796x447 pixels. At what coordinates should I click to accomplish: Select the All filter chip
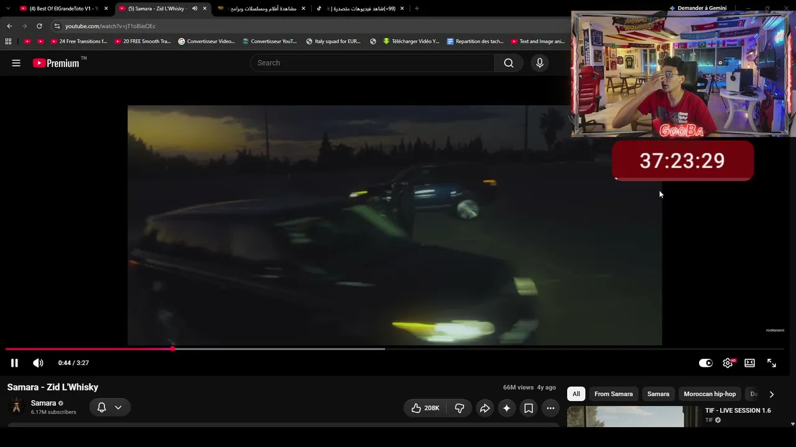pyautogui.click(x=576, y=394)
